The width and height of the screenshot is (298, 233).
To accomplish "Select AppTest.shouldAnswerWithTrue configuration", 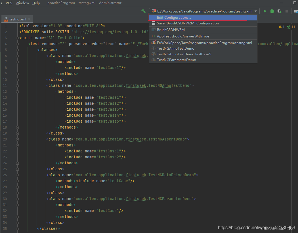I will pyautogui.click(x=203, y=36).
